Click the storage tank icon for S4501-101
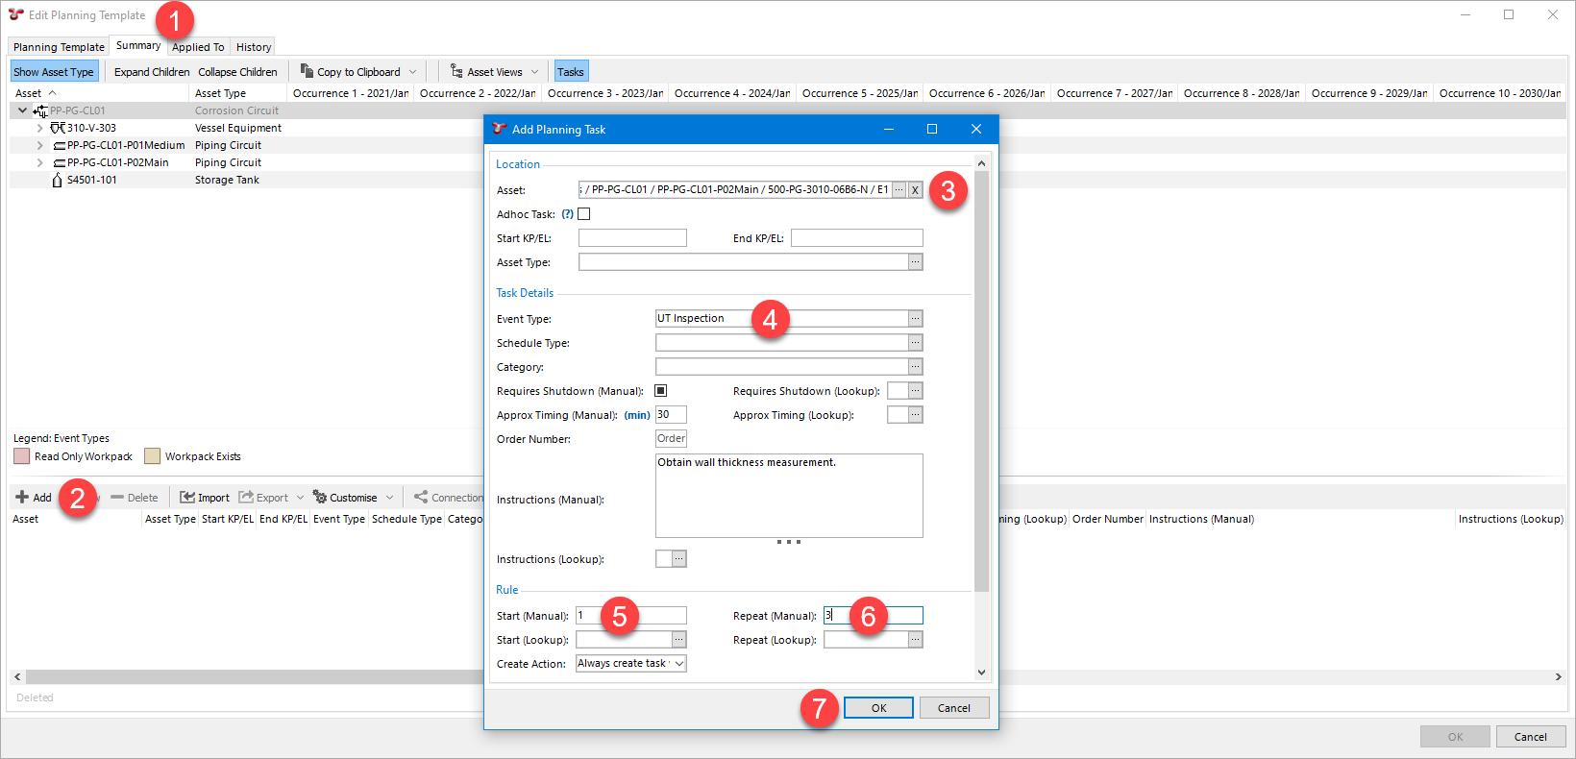Screen dimensions: 1576x759 [58, 180]
